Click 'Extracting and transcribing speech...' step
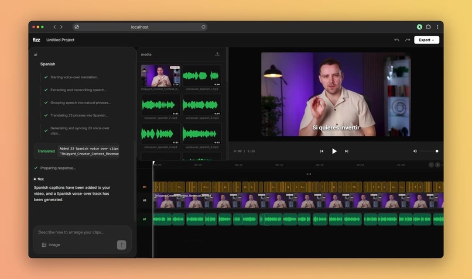 [78, 90]
